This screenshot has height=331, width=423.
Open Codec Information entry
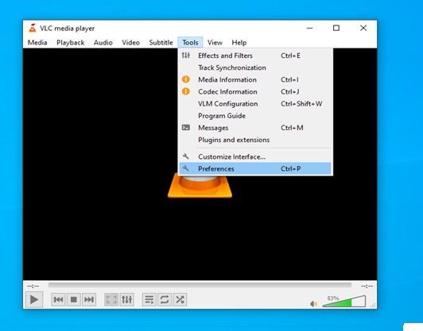click(x=255, y=91)
